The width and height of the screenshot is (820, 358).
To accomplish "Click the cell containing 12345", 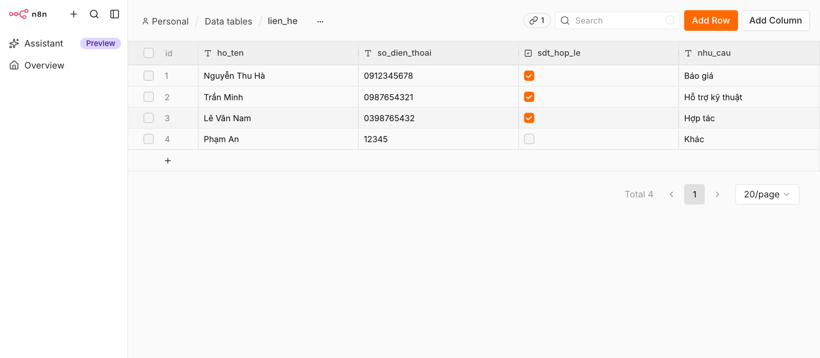I will pos(438,139).
